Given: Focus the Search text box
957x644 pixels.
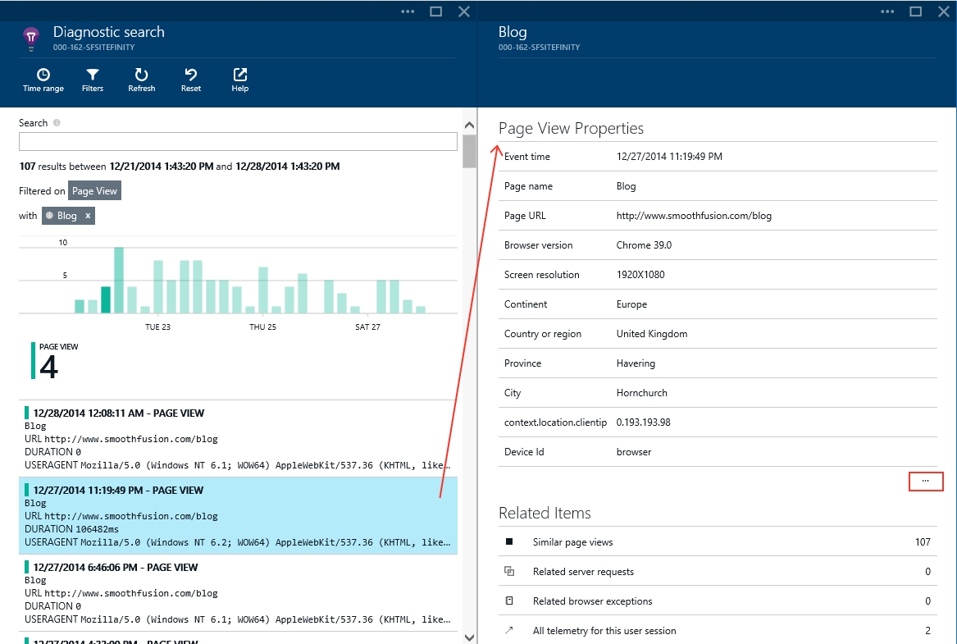Looking at the screenshot, I should pyautogui.click(x=238, y=142).
